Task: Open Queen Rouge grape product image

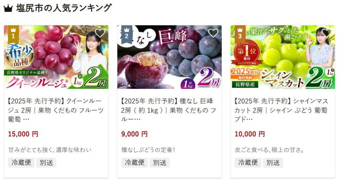Action: (56, 57)
